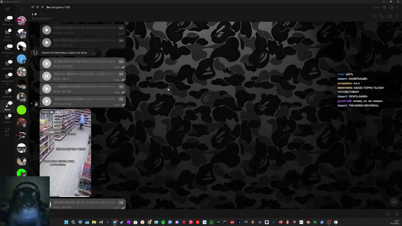Transcribe the 00:31 voice message
Screen dimensions: 402x226
121,62
